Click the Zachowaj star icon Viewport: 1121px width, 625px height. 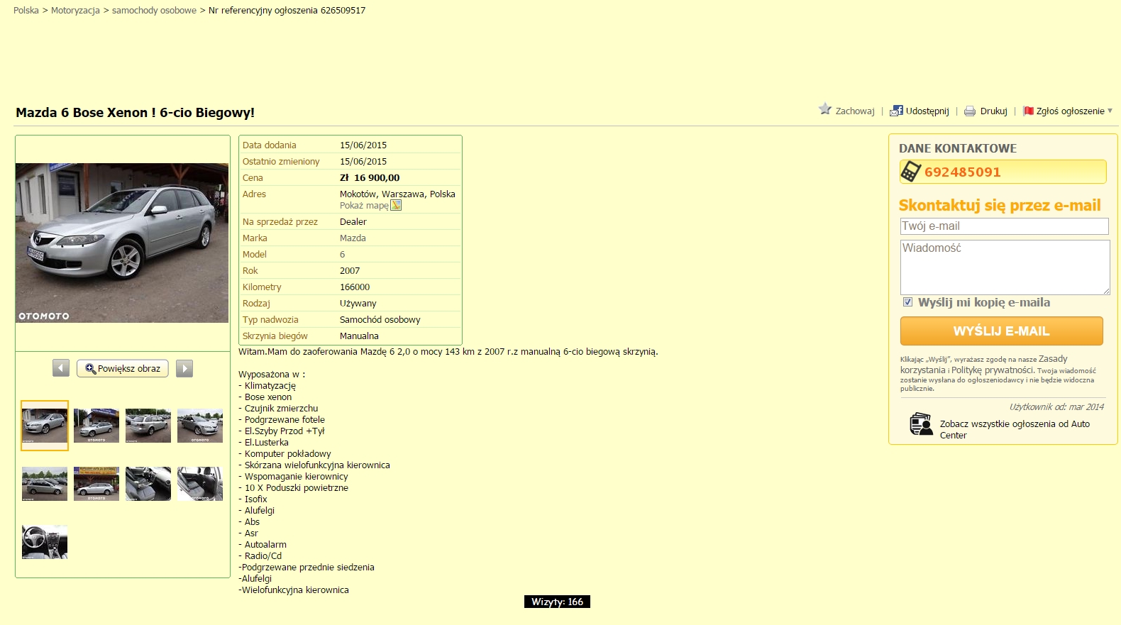824,109
